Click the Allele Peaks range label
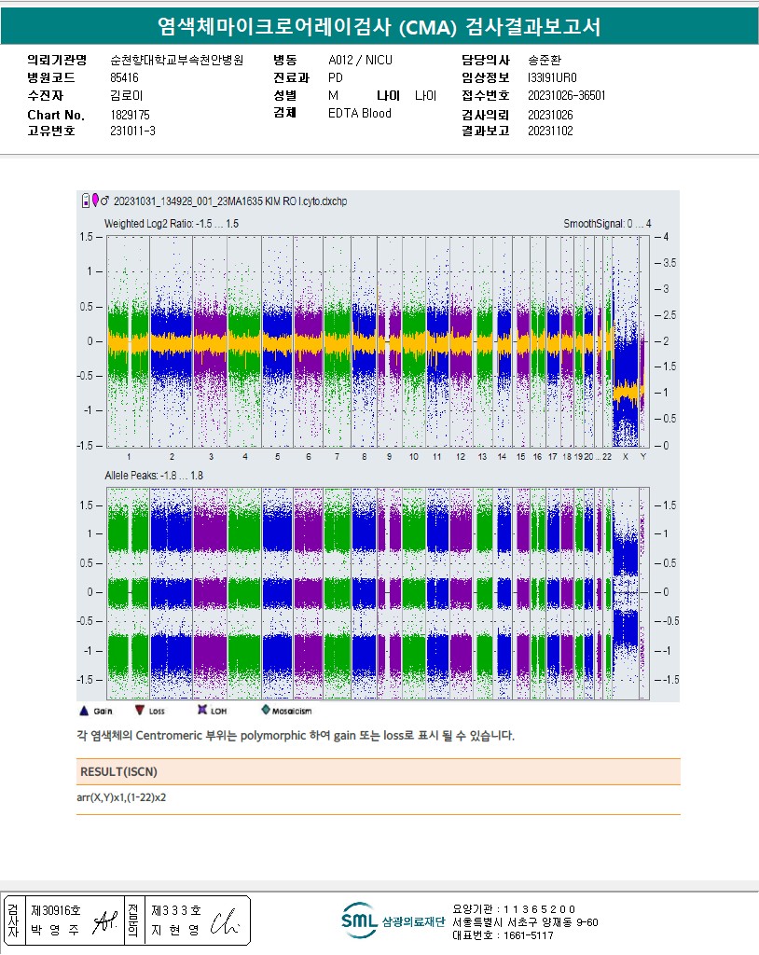 [x=154, y=476]
